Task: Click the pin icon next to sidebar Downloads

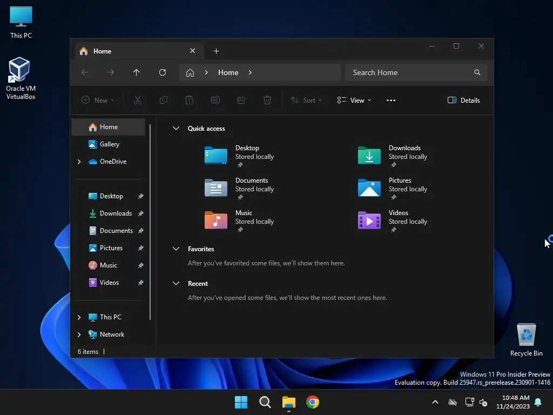Action: (141, 213)
